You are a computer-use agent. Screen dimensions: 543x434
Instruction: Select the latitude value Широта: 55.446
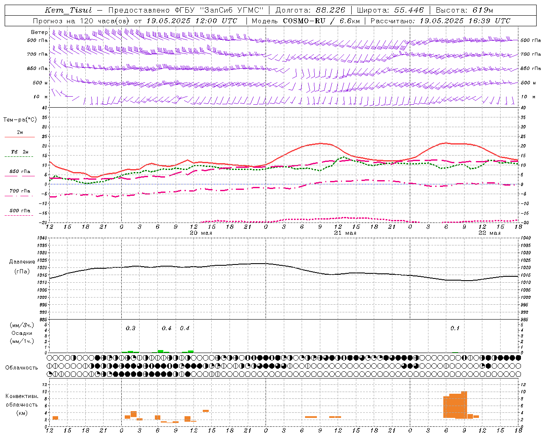pos(390,10)
